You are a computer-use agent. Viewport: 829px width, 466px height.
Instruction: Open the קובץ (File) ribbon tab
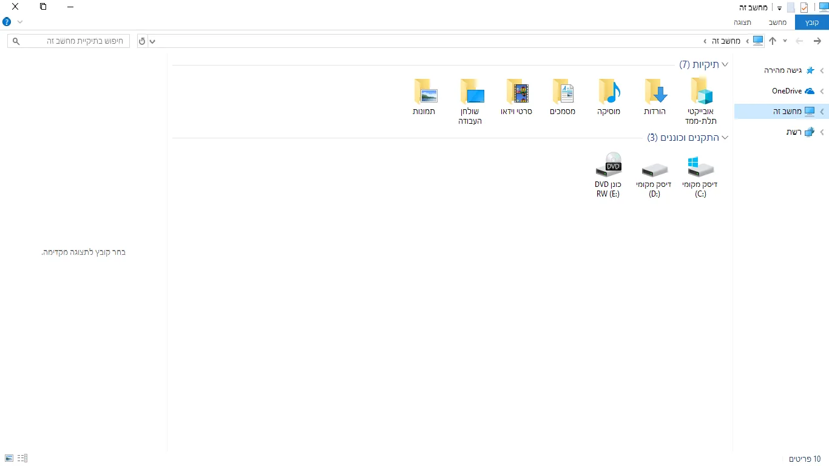pyautogui.click(x=812, y=22)
